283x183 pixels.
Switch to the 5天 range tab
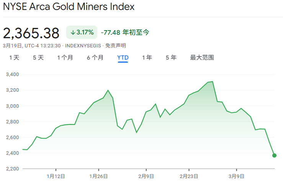pos(38,58)
